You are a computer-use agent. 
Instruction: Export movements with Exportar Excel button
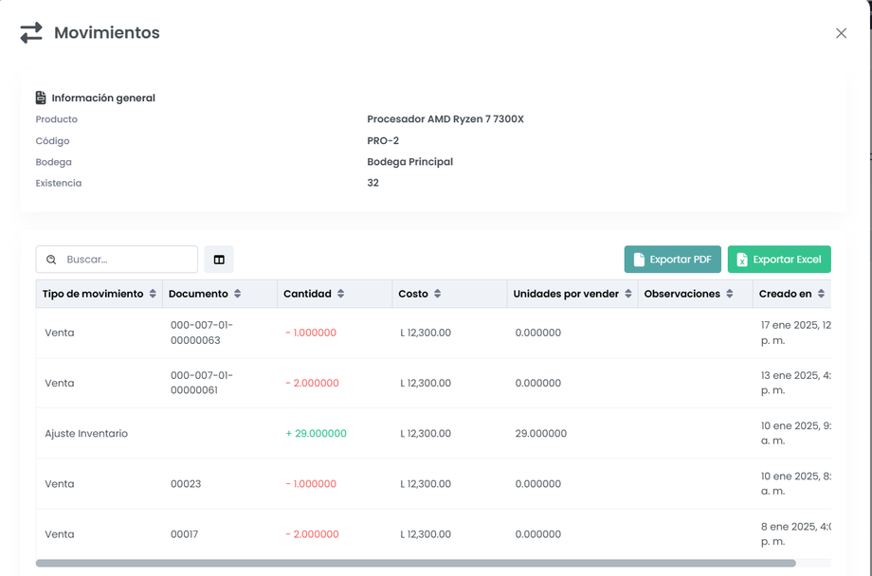[x=779, y=260]
